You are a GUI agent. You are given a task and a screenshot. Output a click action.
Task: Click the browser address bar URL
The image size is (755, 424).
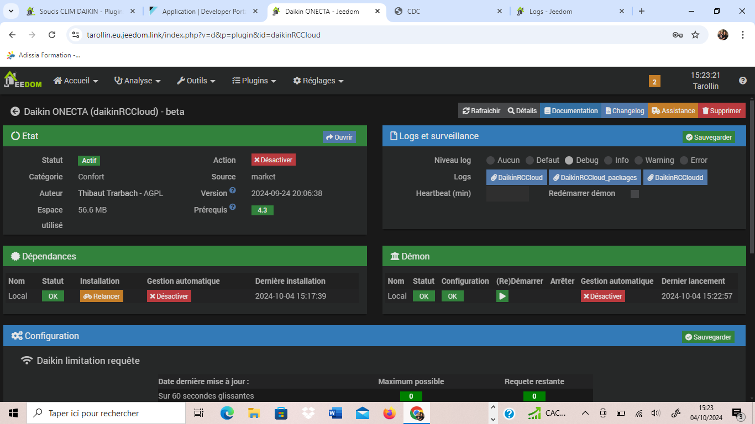click(x=203, y=35)
